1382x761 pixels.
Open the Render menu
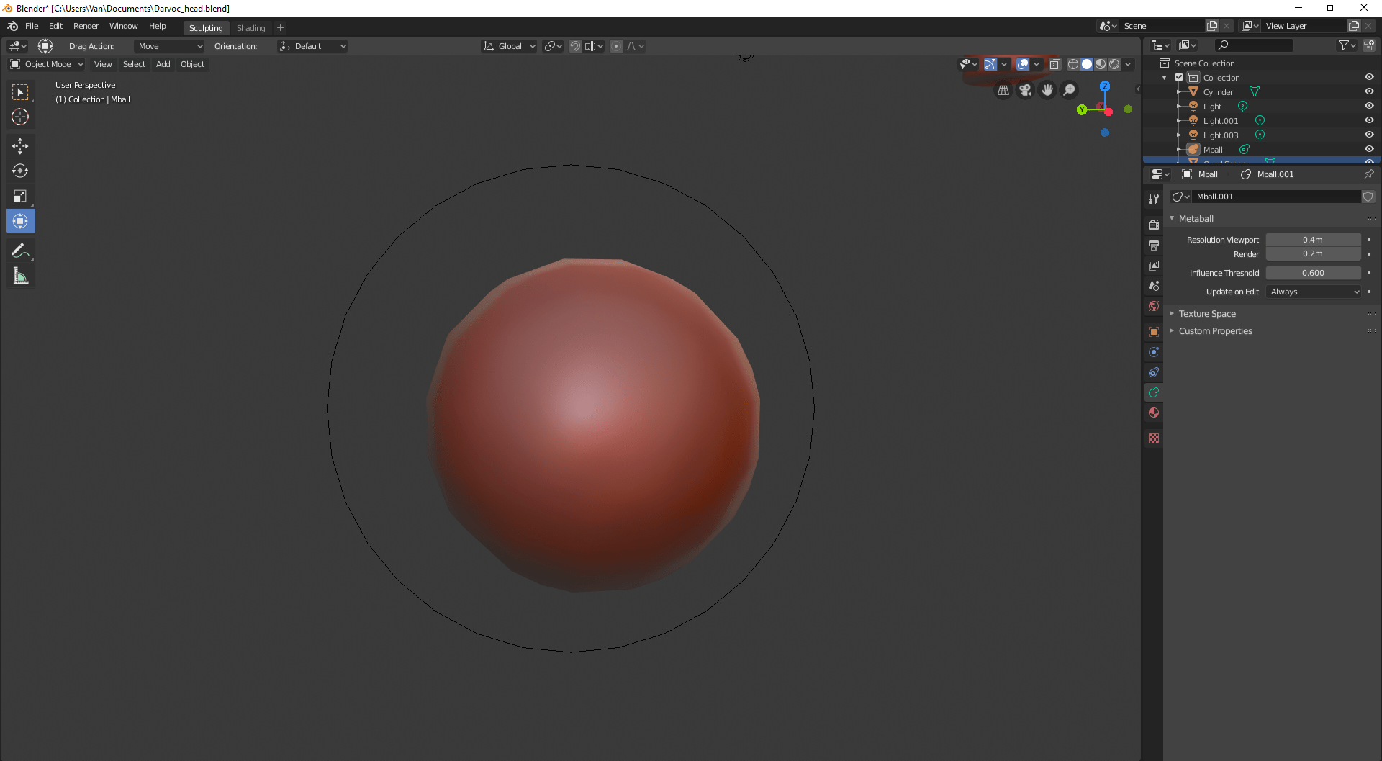(x=86, y=26)
